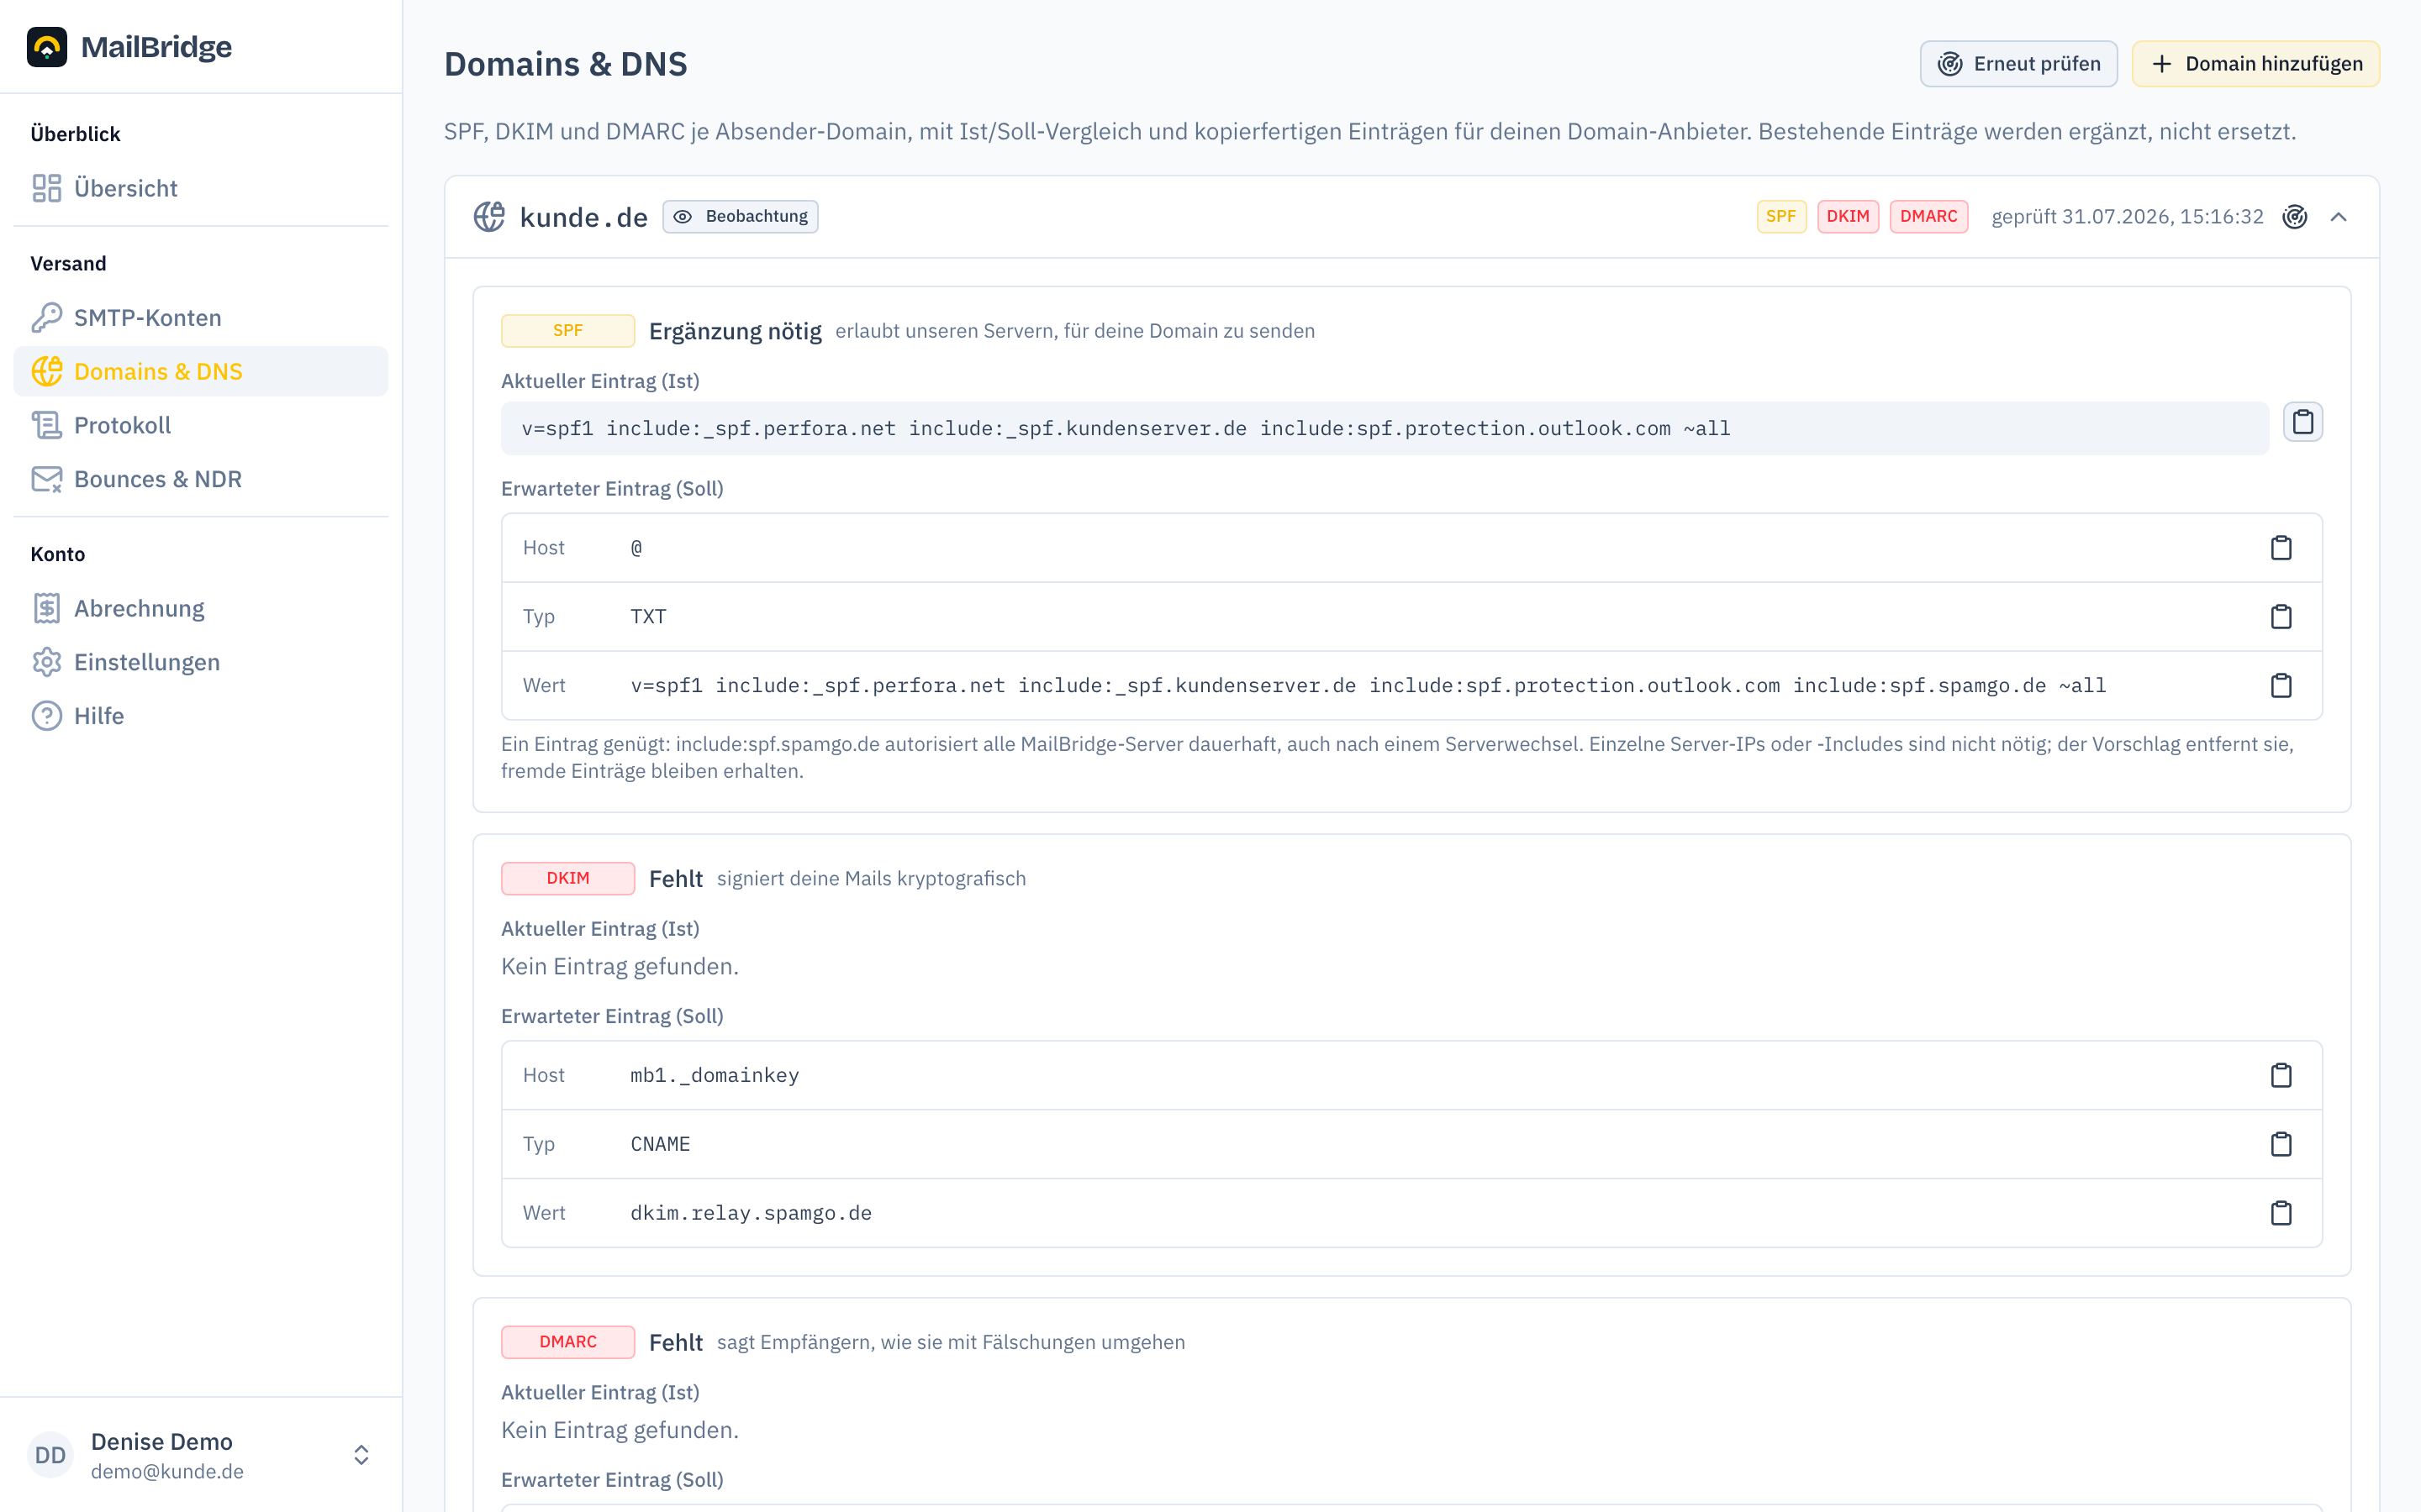Click Domain hinzufügen button

point(2255,64)
